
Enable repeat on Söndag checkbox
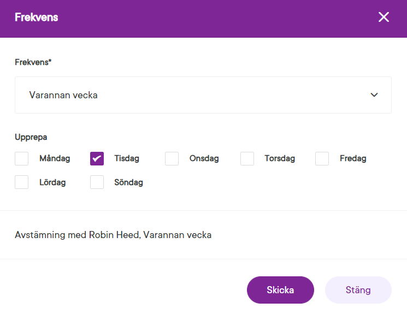pyautogui.click(x=97, y=182)
